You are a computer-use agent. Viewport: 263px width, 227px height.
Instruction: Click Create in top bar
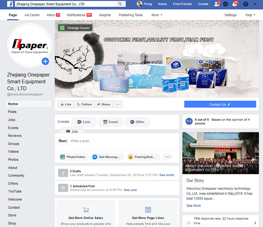203,4
